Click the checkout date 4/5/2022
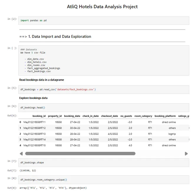This screenshot has width=191, height=192. point(113,134)
